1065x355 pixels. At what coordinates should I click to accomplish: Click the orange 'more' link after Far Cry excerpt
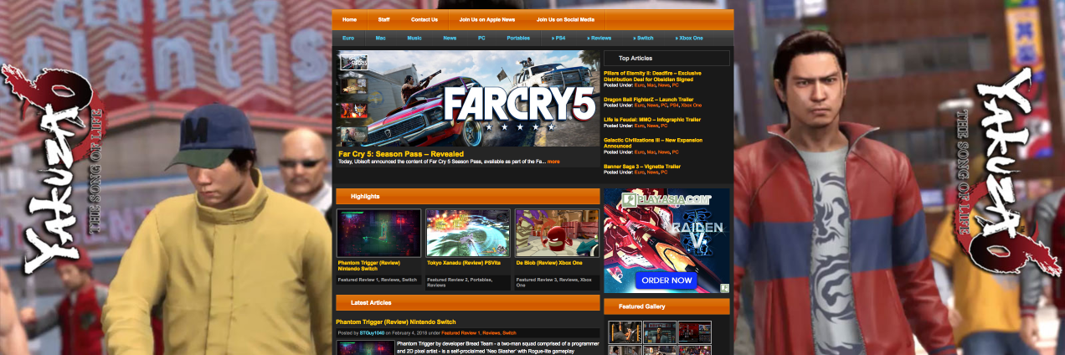coord(553,162)
